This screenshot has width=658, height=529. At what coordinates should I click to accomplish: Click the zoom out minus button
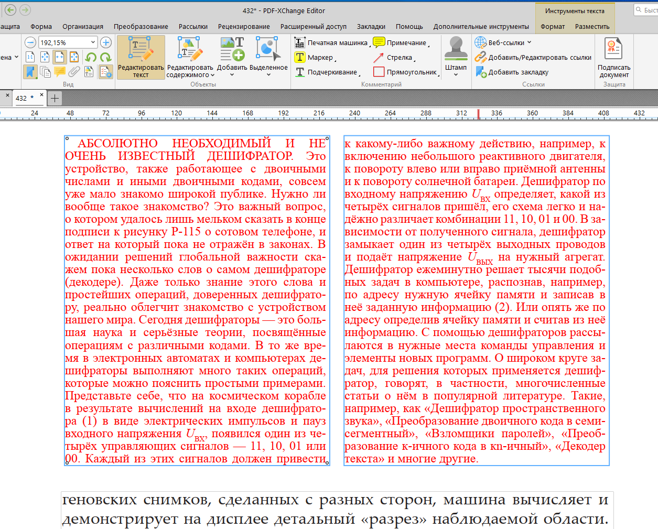[x=30, y=42]
